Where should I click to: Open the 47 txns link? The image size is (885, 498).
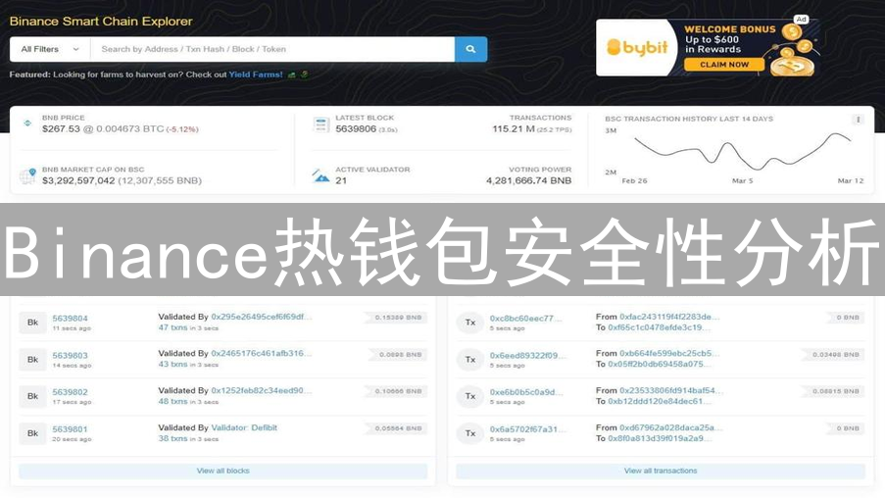pyautogui.click(x=172, y=327)
